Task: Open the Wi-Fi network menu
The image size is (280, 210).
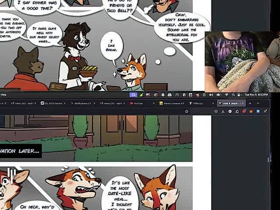Action: tap(227, 94)
